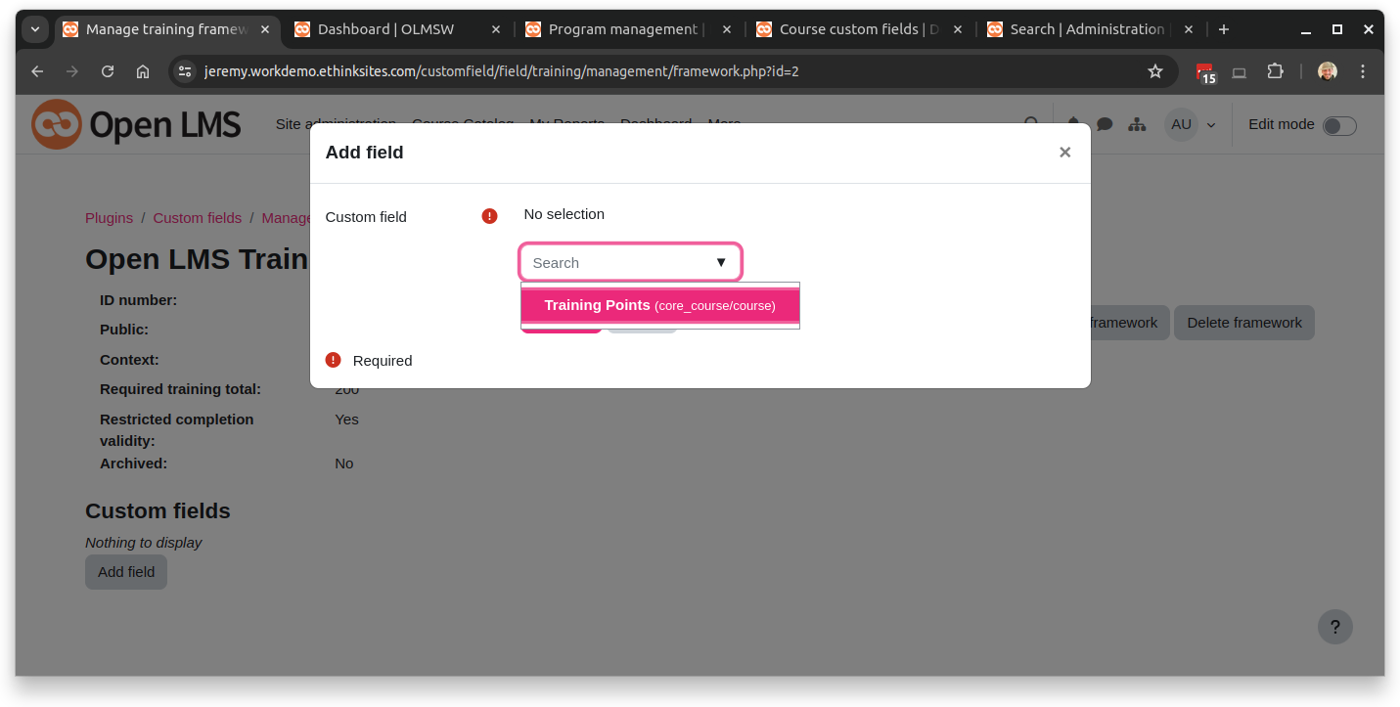Close the Program management tab

tap(727, 29)
